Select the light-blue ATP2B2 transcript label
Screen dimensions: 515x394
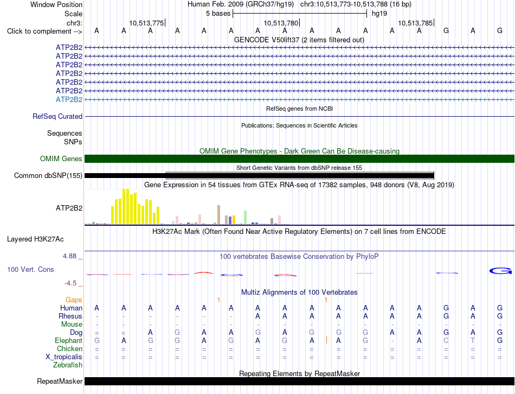69,99
